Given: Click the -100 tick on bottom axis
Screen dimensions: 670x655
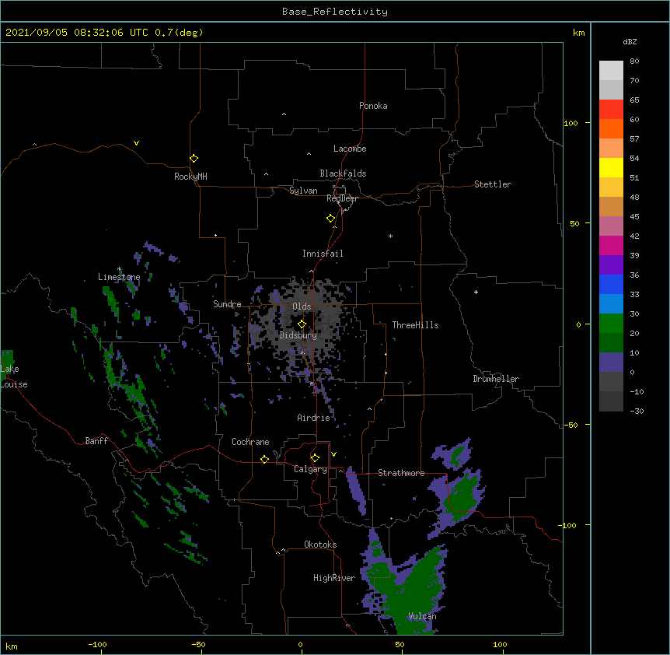Looking at the screenshot, I should point(97,644).
